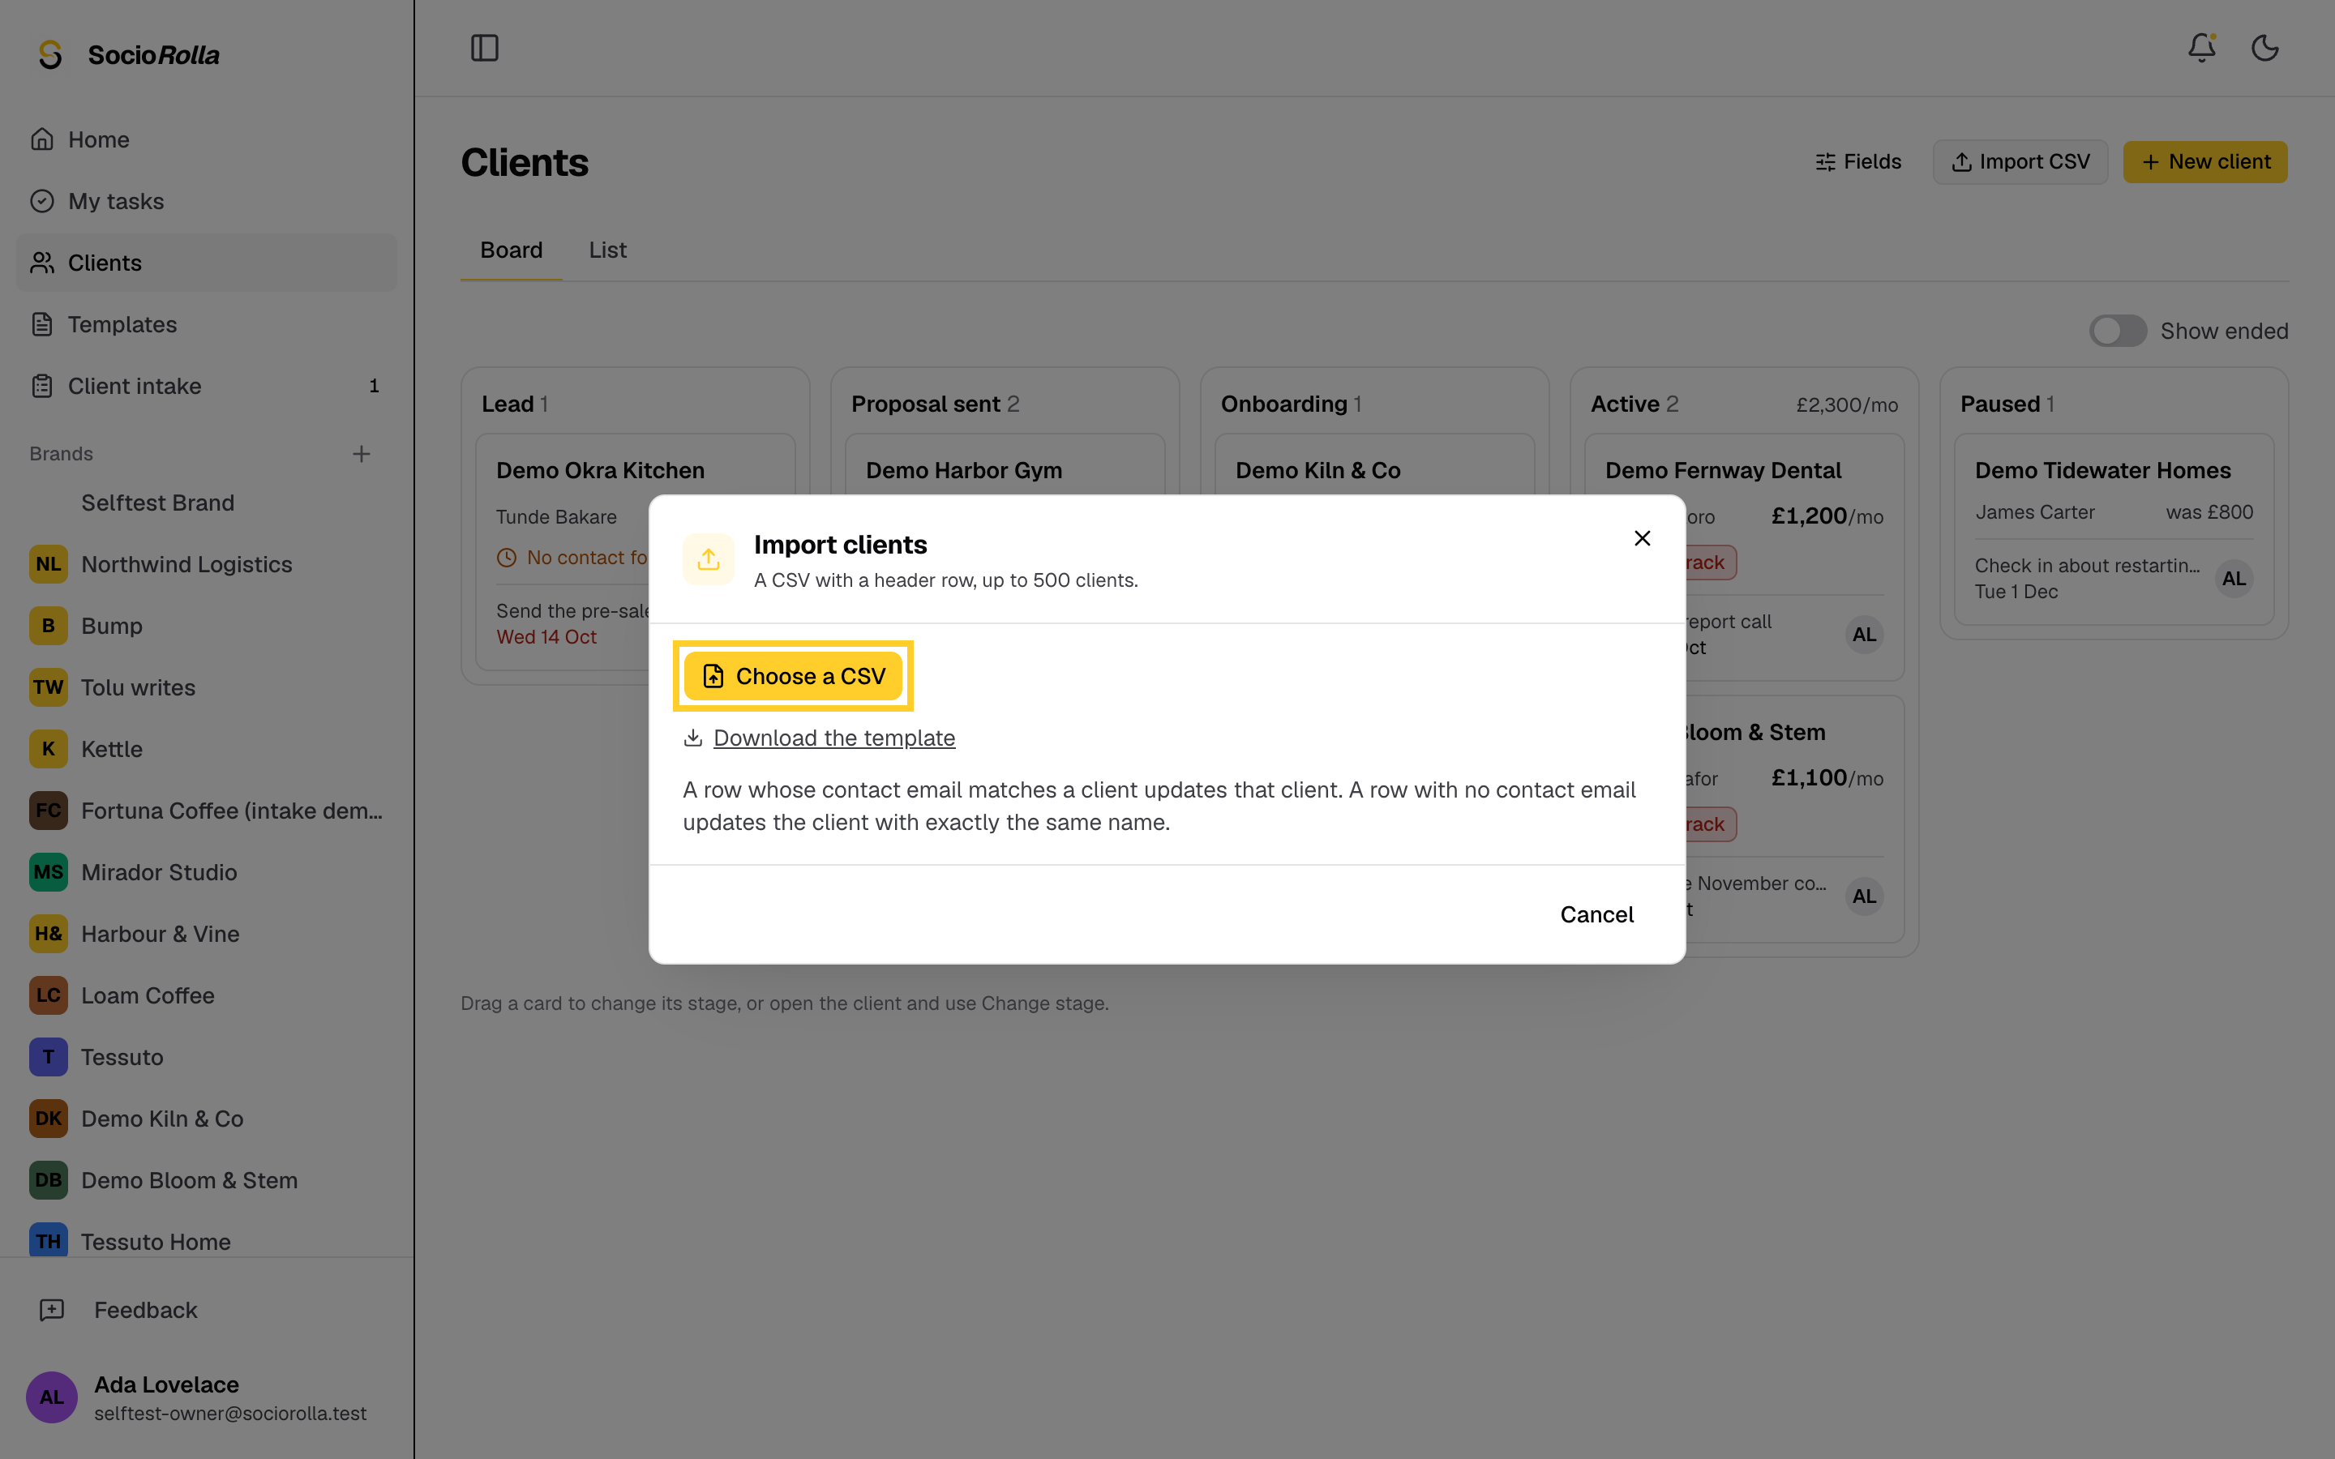Open Fortuna Coffee brand
Image resolution: width=2335 pixels, height=1459 pixels.
click(207, 811)
